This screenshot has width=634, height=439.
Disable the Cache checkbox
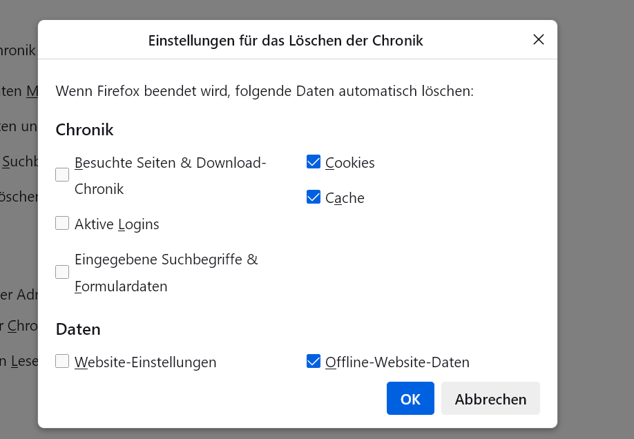tap(314, 197)
